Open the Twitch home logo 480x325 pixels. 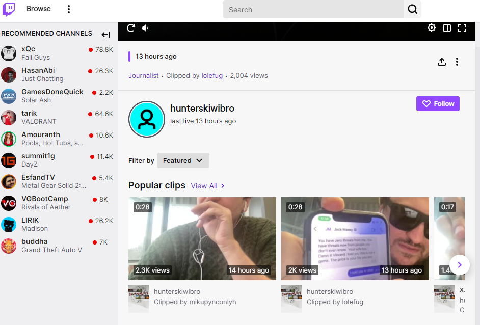click(9, 10)
